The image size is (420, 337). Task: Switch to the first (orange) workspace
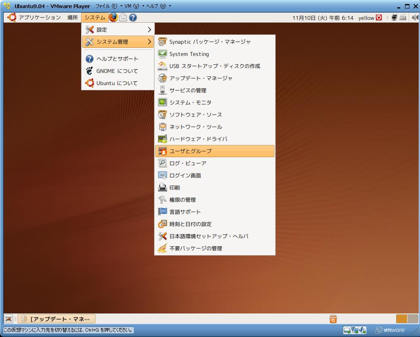(x=401, y=319)
